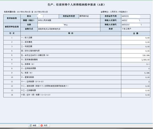Click the 四、弥补以前年度亏损 label

click(x=30, y=51)
